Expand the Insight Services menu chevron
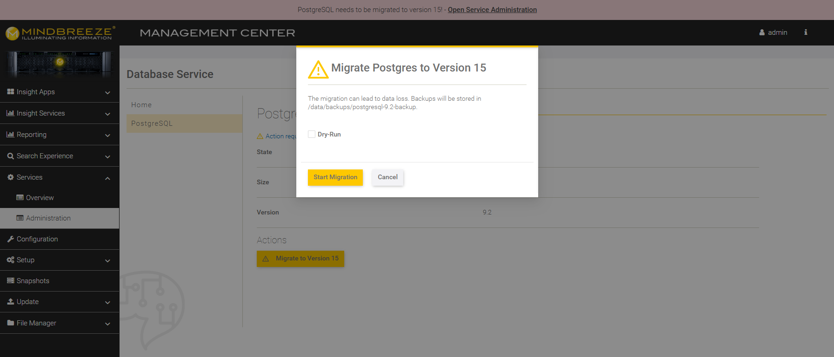The height and width of the screenshot is (357, 834). (x=107, y=114)
